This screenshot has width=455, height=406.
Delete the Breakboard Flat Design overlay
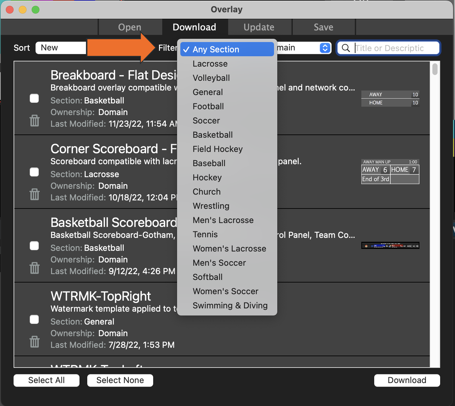tap(34, 120)
